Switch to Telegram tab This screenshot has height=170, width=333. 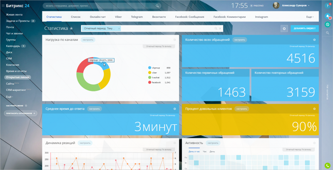pyautogui.click(x=137, y=17)
